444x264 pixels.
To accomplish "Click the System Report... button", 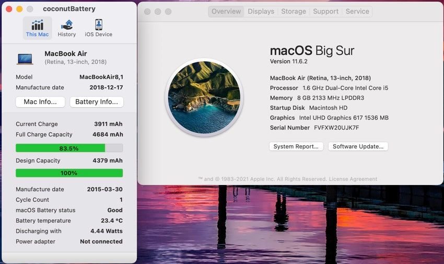I will pyautogui.click(x=296, y=146).
